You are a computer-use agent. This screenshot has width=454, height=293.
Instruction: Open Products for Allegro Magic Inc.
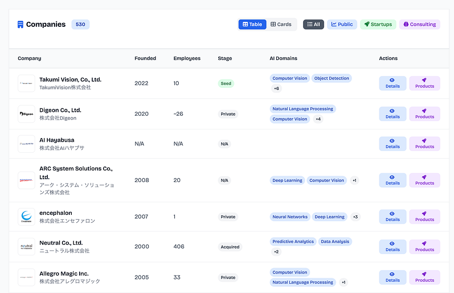click(x=425, y=277)
